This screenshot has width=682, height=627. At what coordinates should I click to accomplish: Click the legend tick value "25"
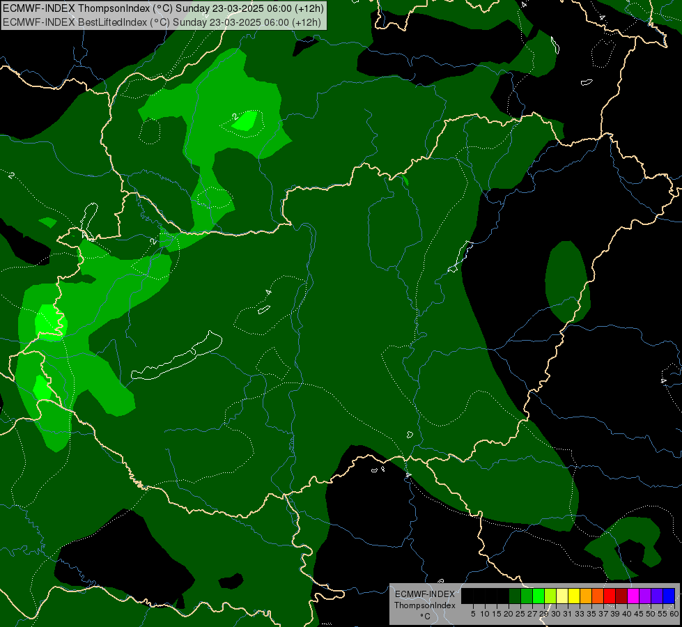520,614
